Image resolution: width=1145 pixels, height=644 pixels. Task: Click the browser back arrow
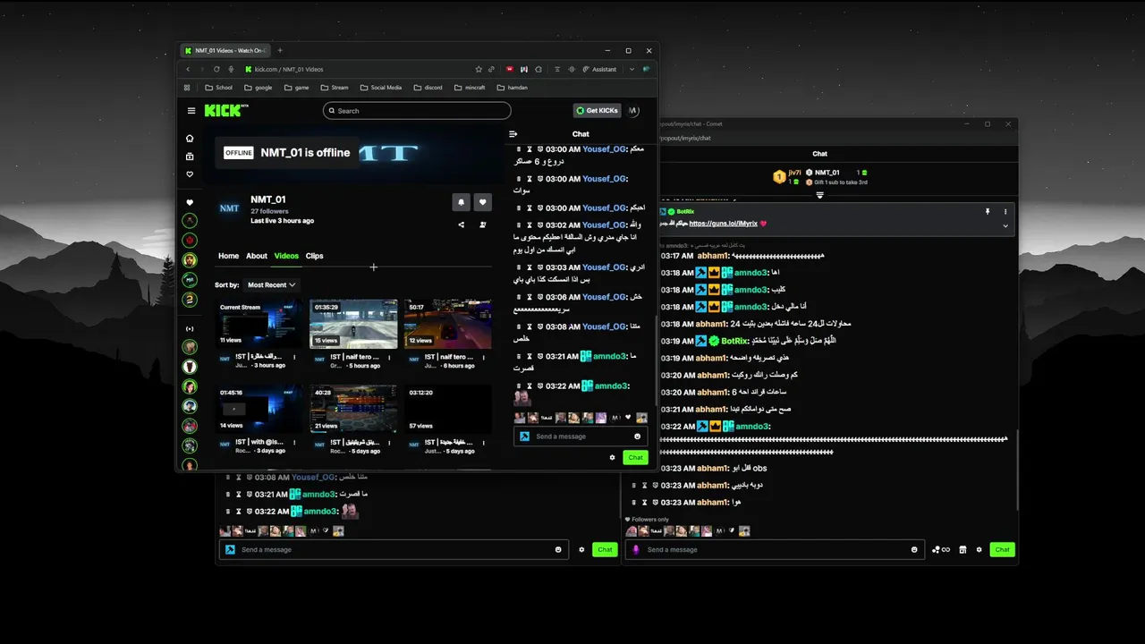click(188, 69)
